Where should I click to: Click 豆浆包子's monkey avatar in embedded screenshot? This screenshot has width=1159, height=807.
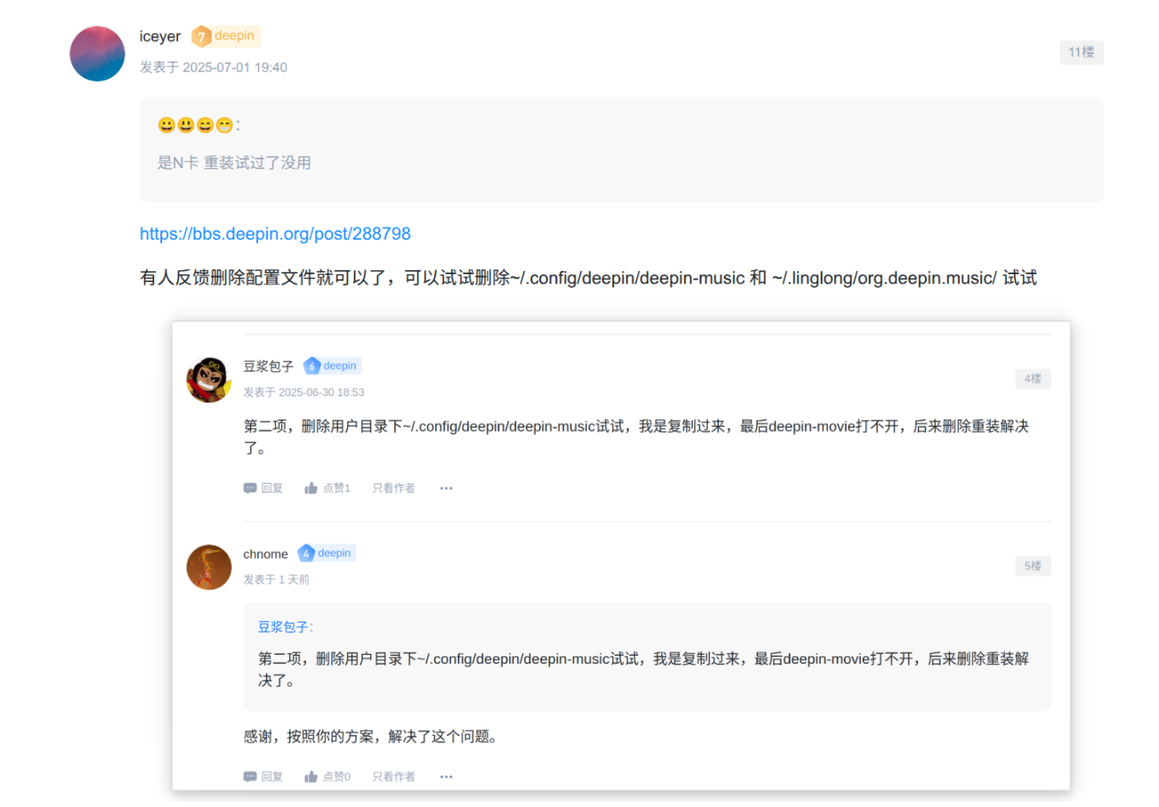pyautogui.click(x=209, y=380)
